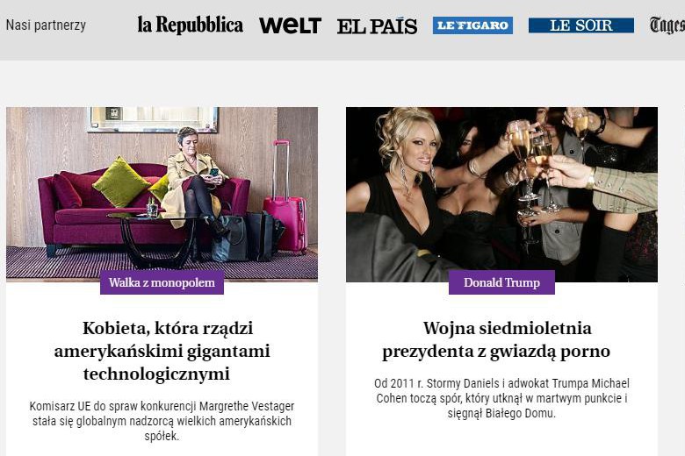Click the pink suitcase in the Vestager photo
Viewport: 685px width, 456px height.
coord(286,198)
